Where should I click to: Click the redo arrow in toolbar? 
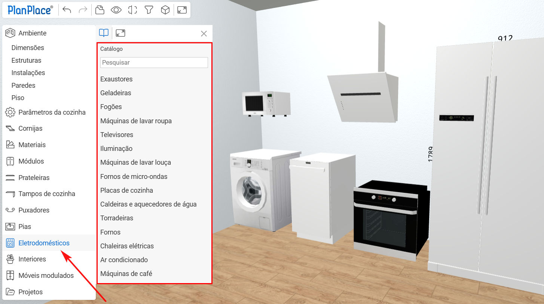click(x=83, y=10)
